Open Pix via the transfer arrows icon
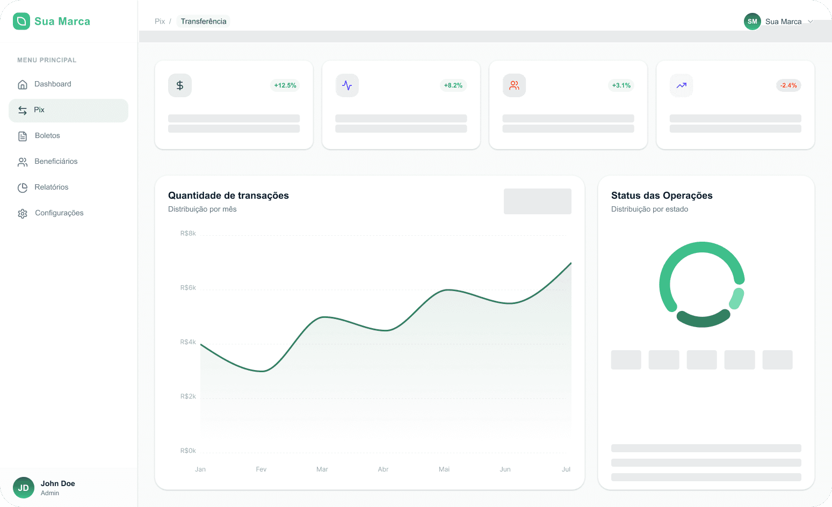Viewport: 832px width, 507px height. 22,110
